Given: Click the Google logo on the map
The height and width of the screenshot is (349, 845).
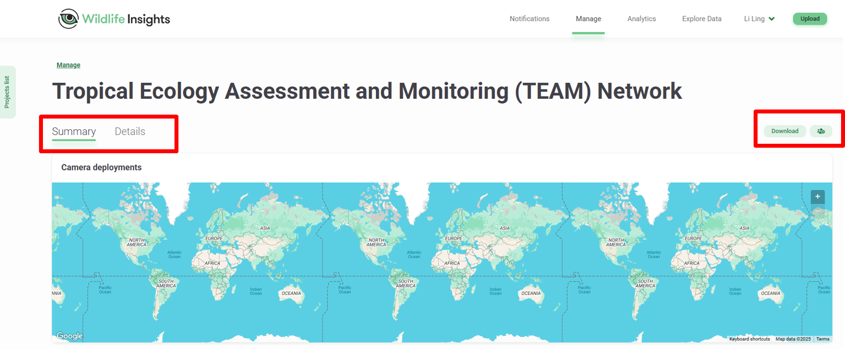Looking at the screenshot, I should [70, 336].
